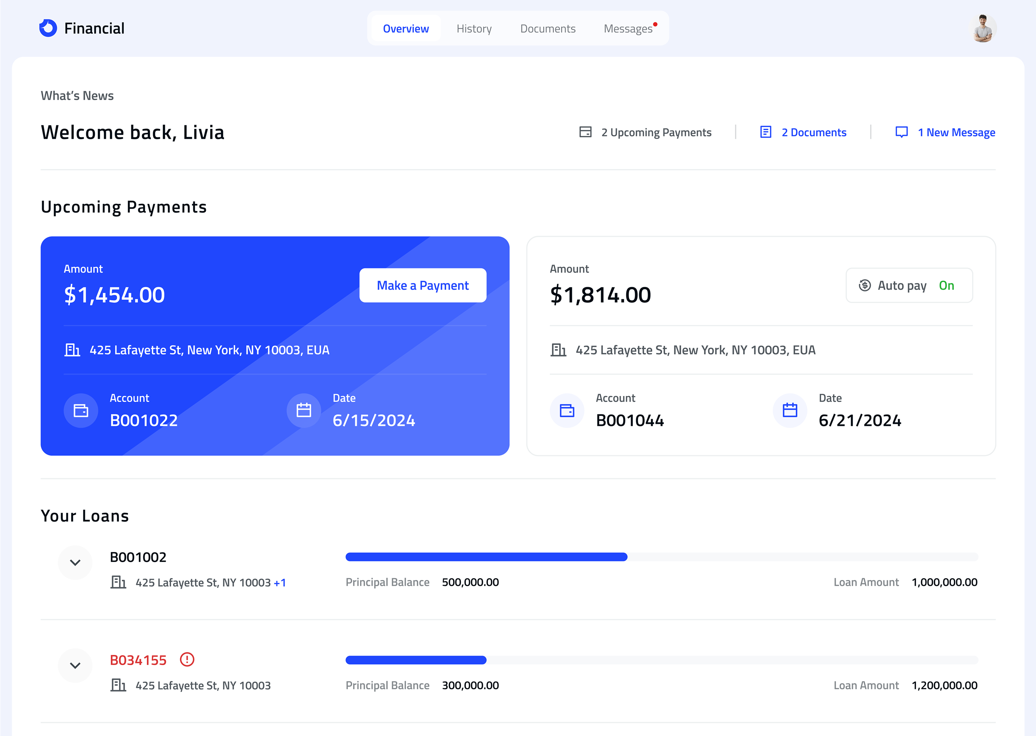Click the B001002 loan progress bar
Screen dimensions: 1036x736
coord(662,557)
